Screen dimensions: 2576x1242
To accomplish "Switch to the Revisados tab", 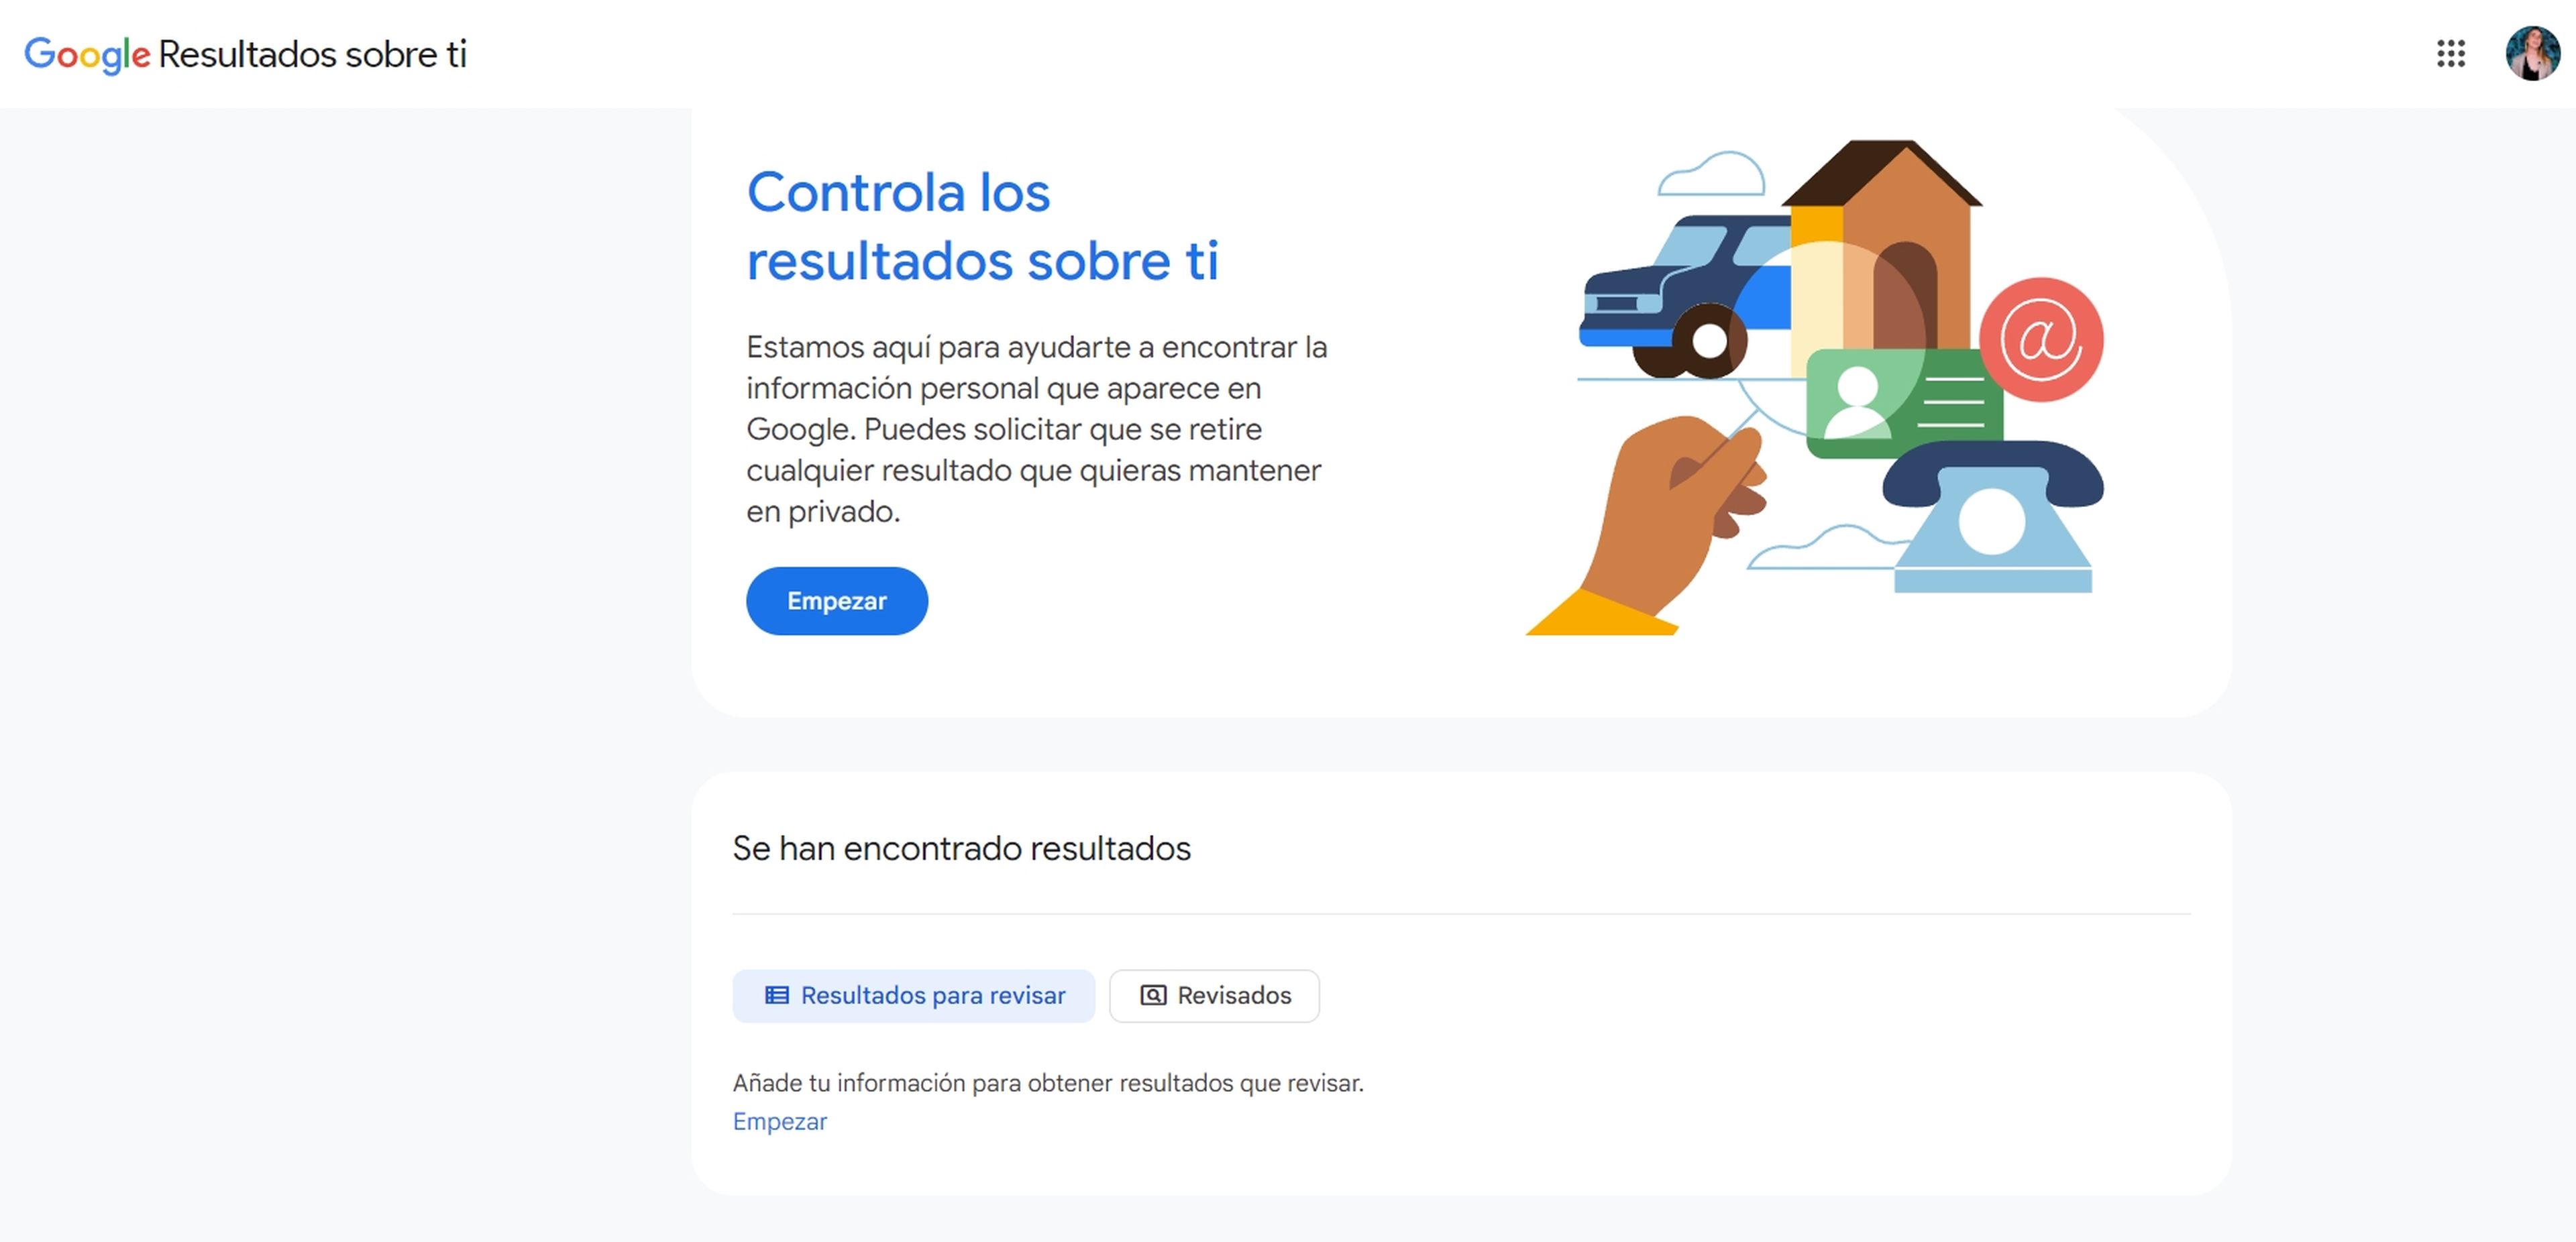I will coord(1214,995).
